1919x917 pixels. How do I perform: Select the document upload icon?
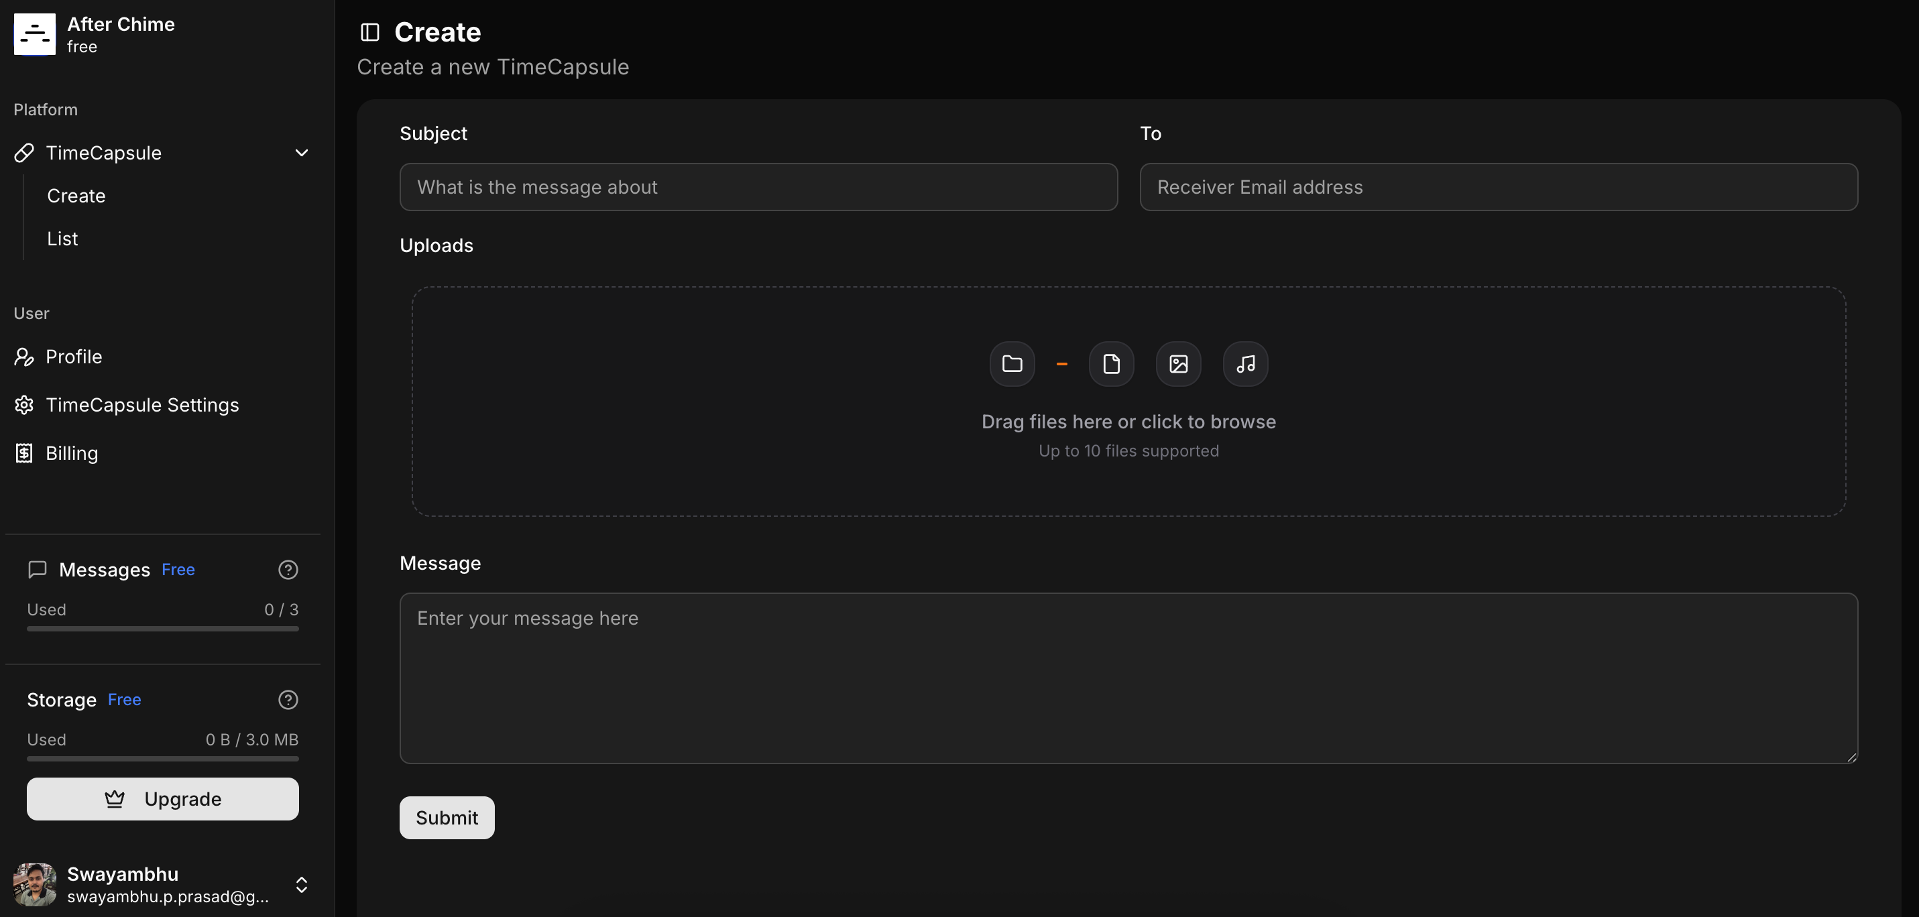click(1112, 363)
